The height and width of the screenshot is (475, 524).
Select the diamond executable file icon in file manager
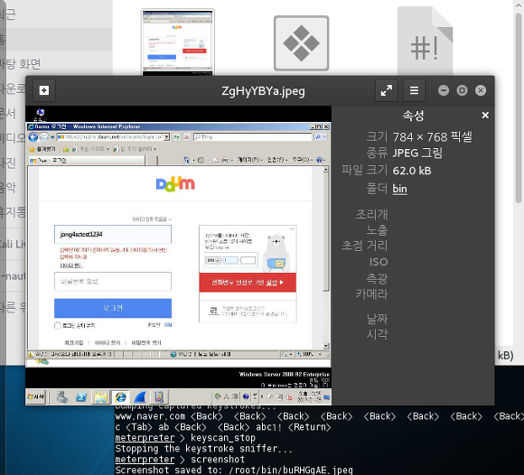301,43
